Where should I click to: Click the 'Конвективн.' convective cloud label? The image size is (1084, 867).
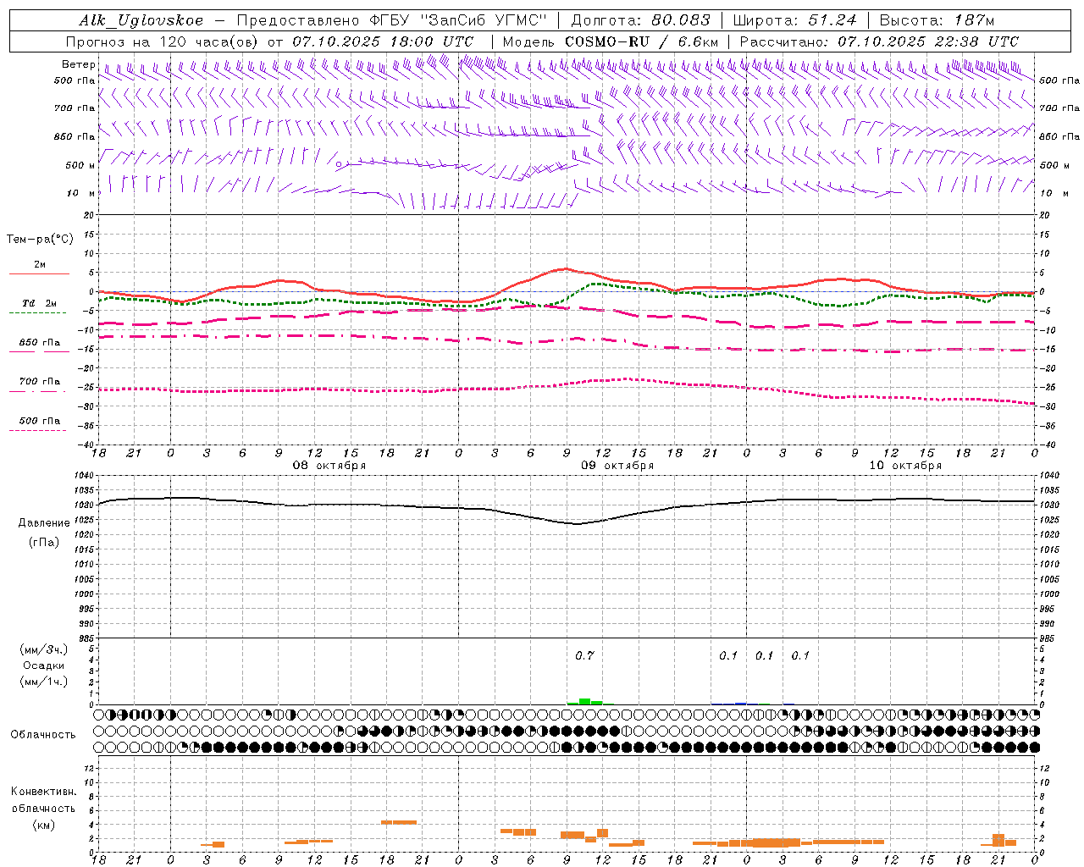pos(43,792)
